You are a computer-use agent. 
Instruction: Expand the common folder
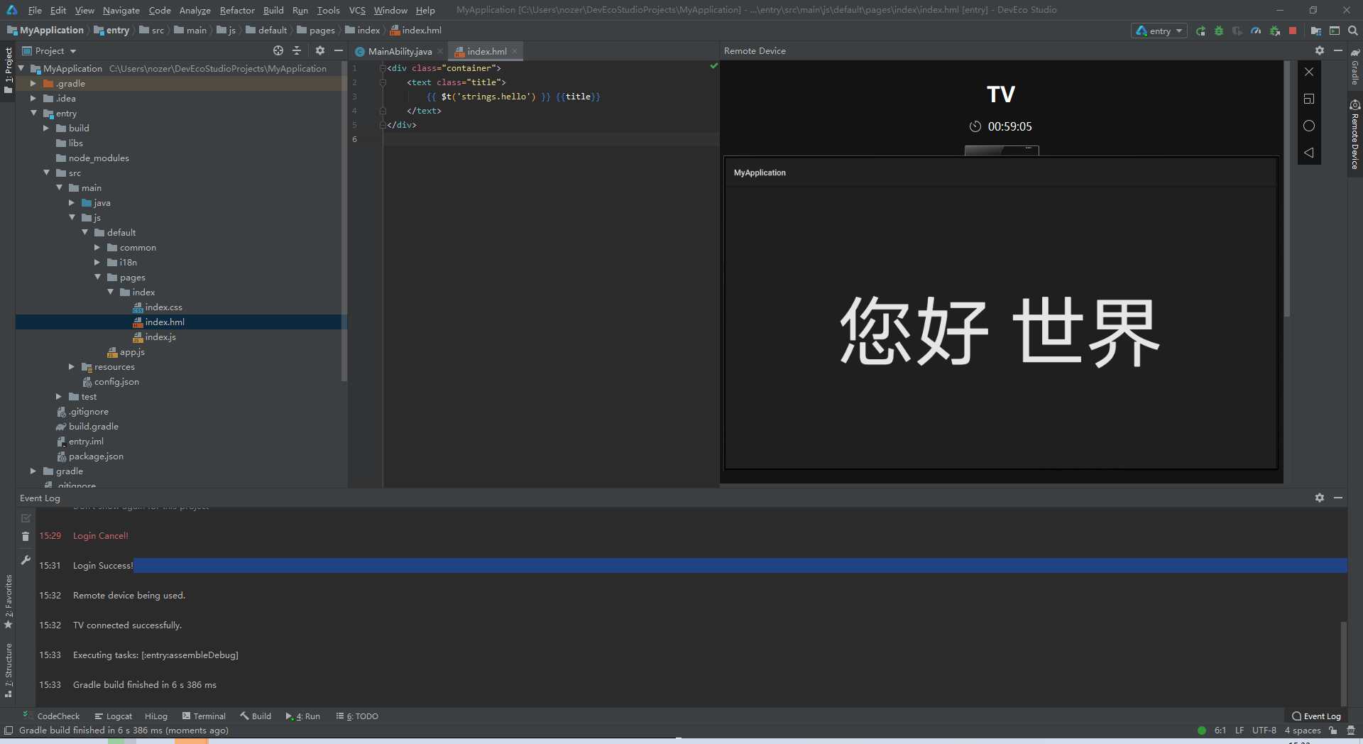coord(97,247)
